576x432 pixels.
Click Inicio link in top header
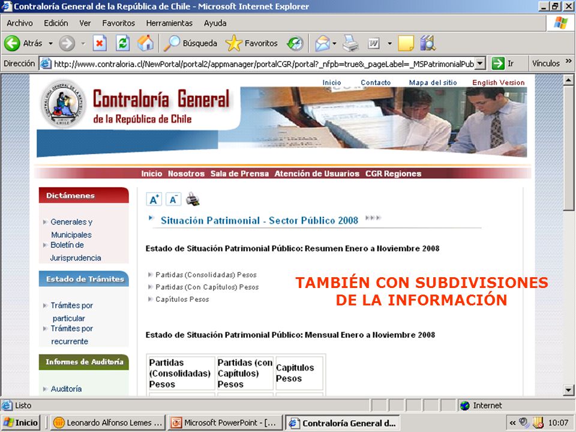(332, 83)
